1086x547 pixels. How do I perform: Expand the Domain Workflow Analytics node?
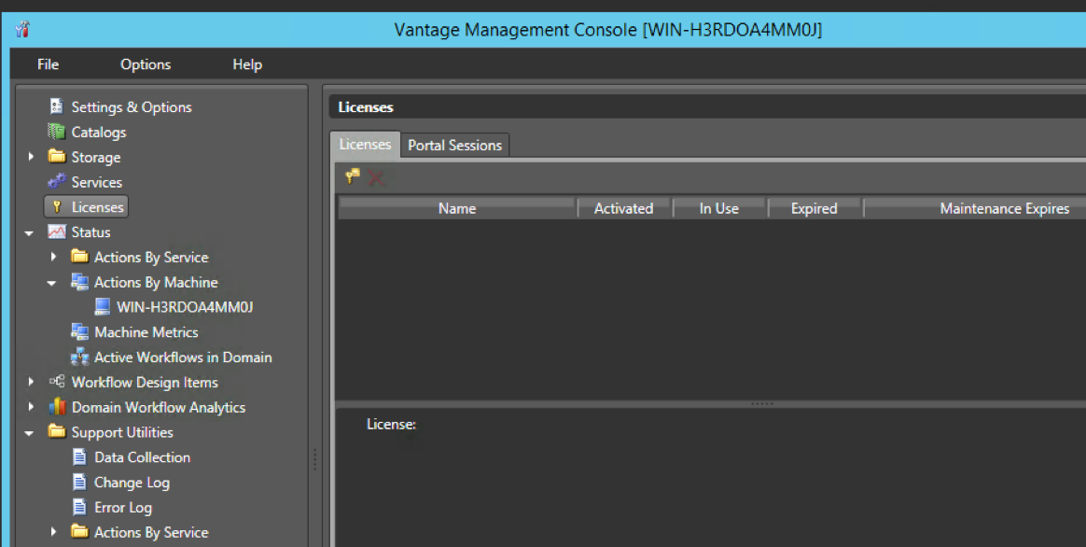31,407
